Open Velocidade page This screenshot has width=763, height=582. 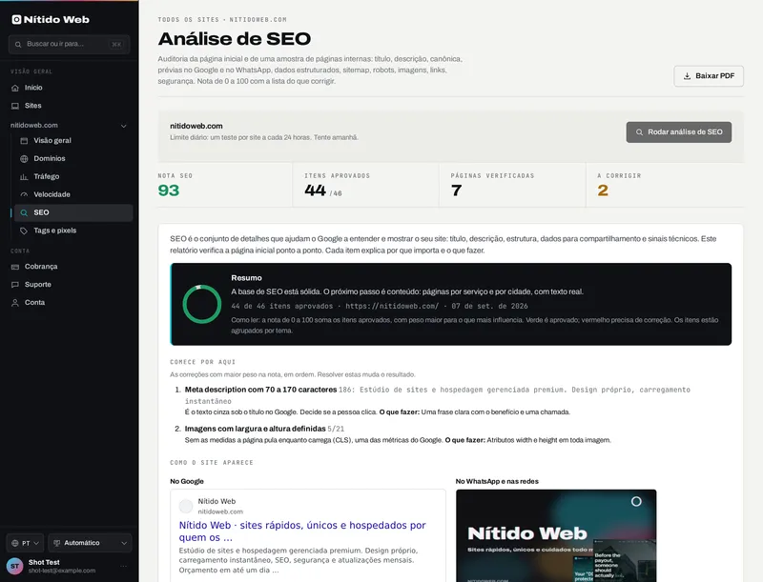click(x=73, y=195)
